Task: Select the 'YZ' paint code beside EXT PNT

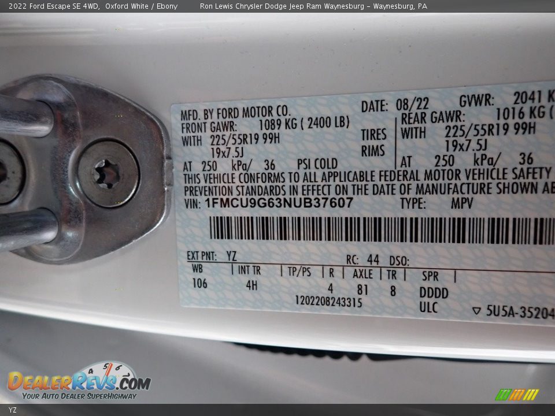Action: click(231, 256)
